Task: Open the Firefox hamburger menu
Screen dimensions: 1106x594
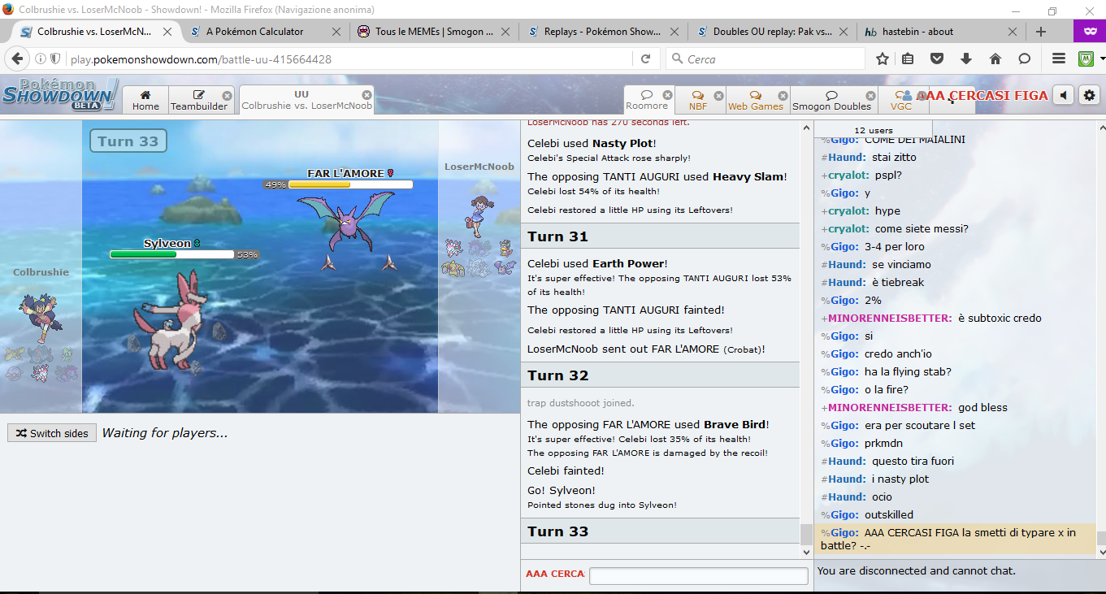Action: [x=1059, y=59]
